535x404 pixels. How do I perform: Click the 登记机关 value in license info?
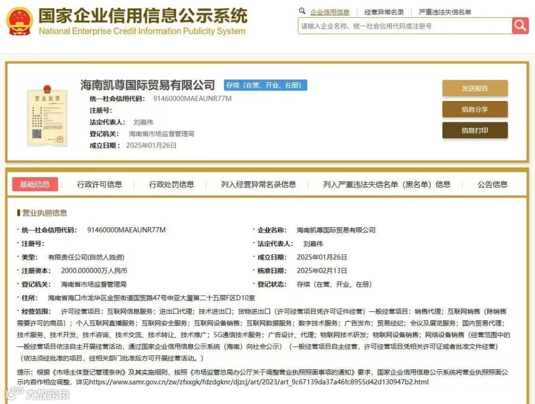(x=94, y=284)
